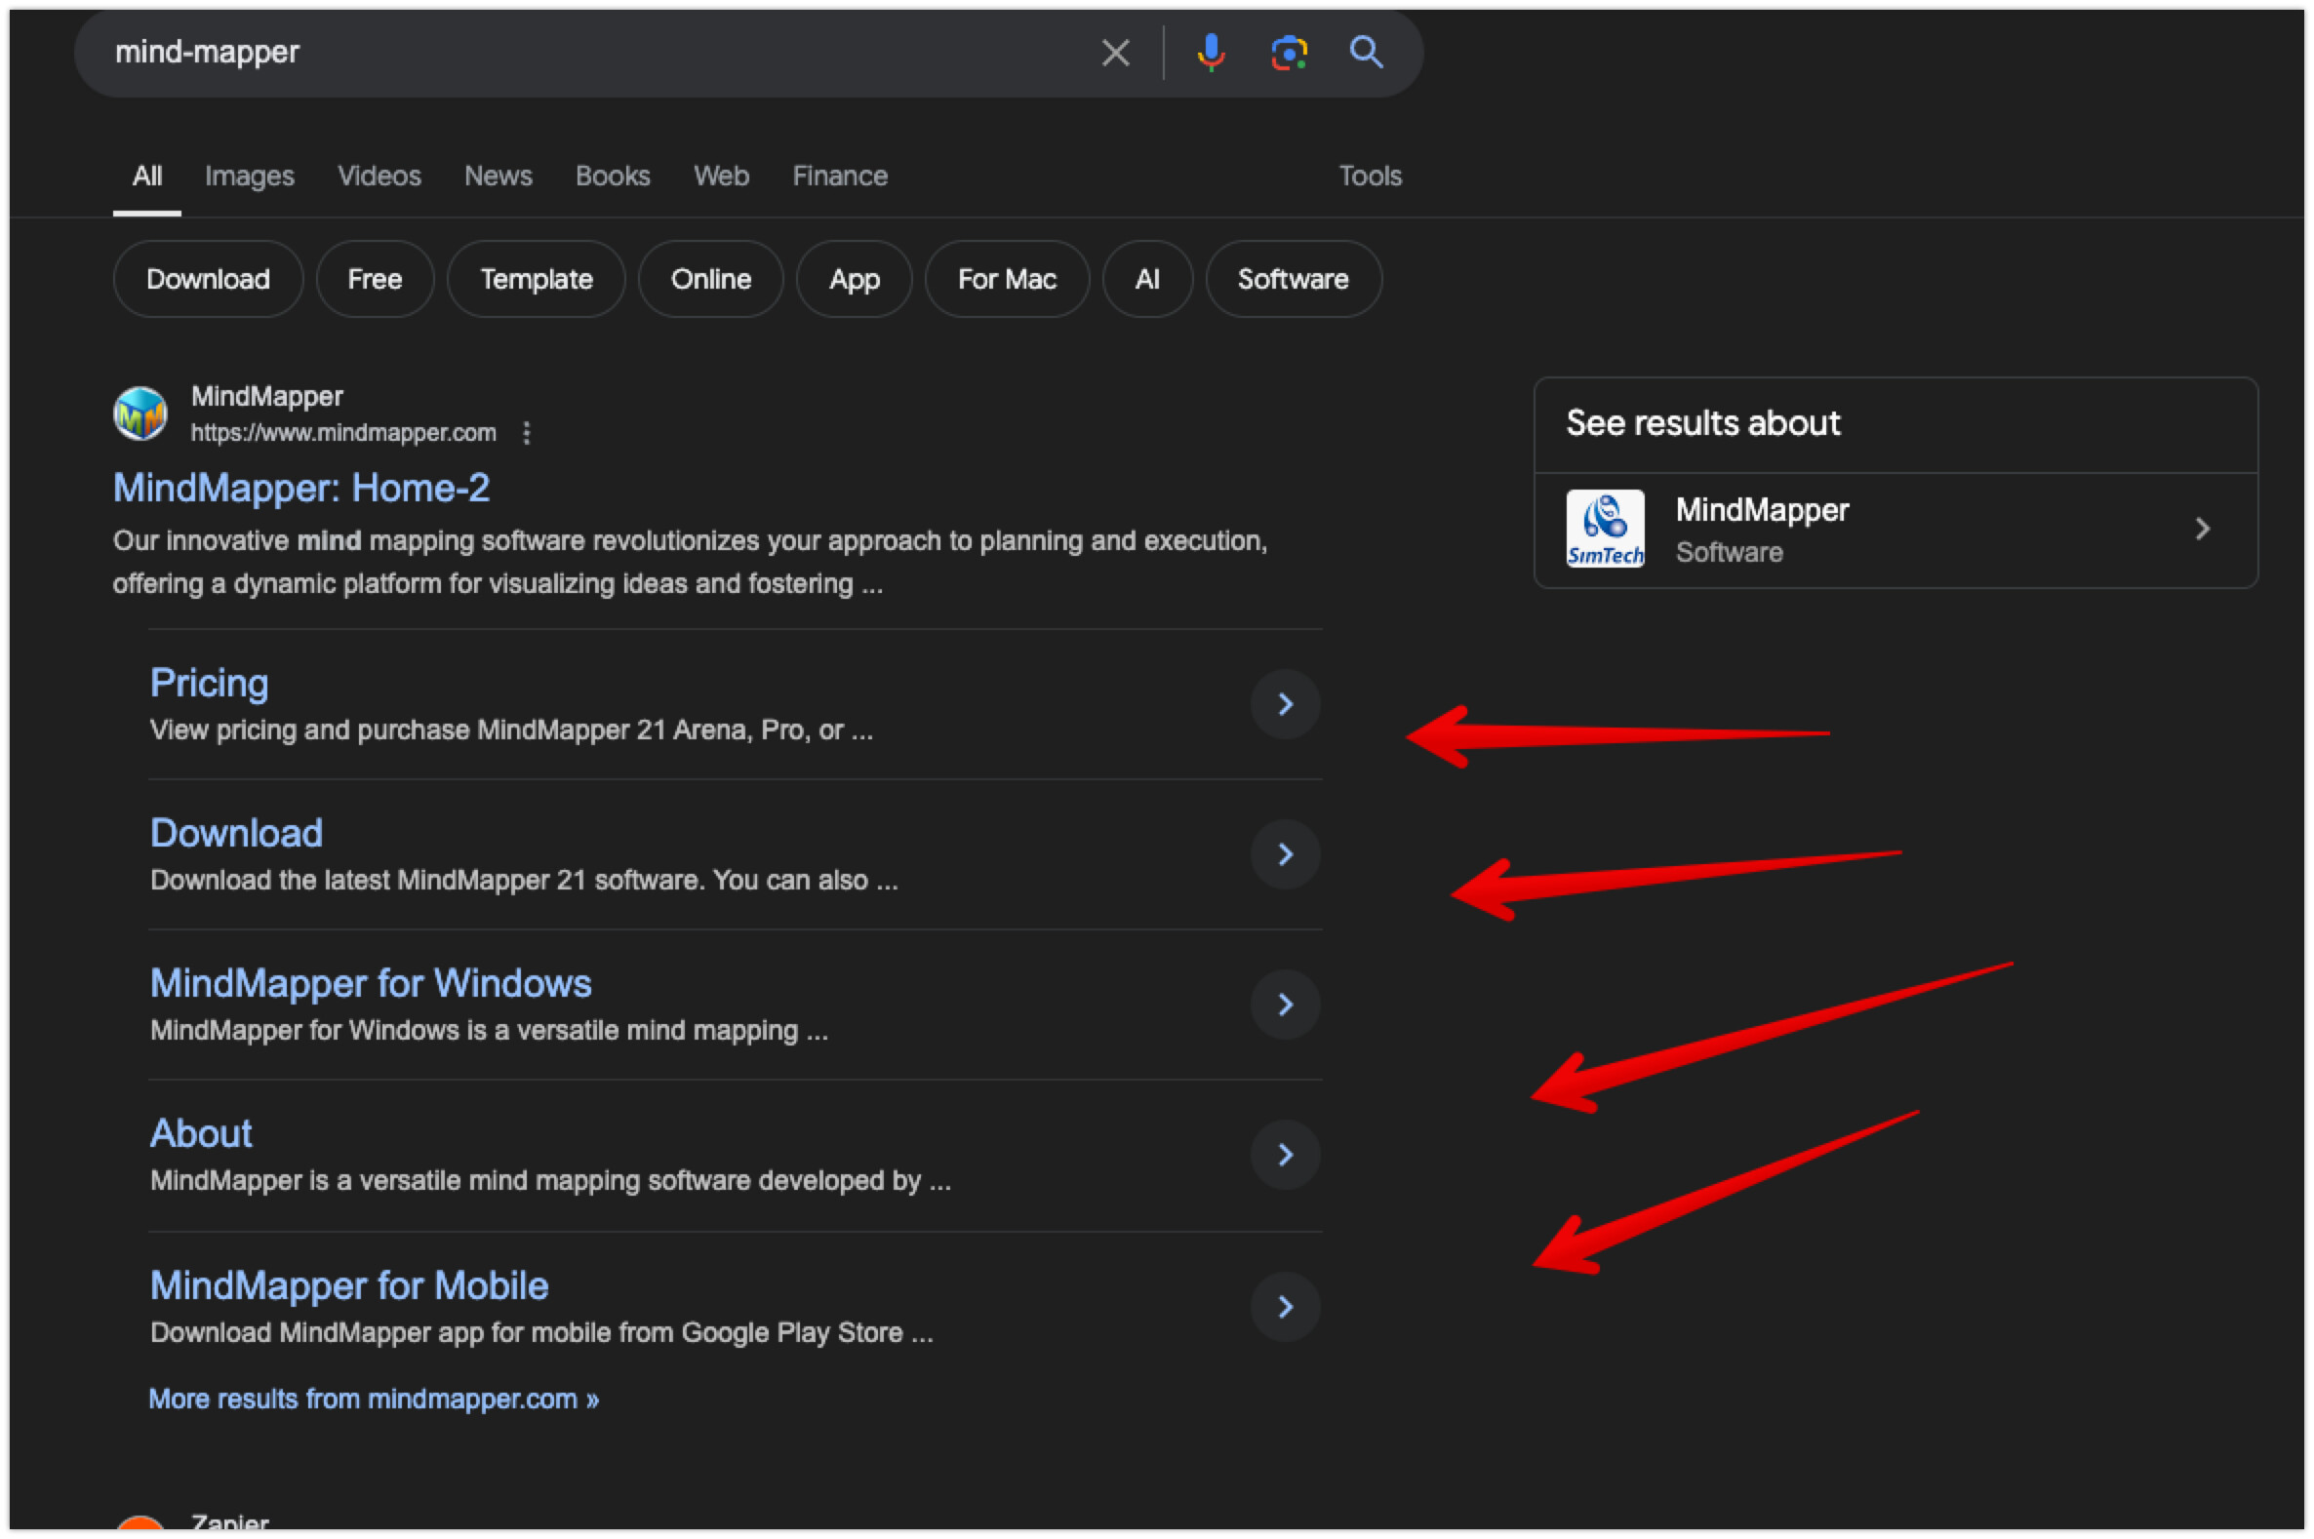Viewport: 2314px width, 1539px height.
Task: Switch to the News tab
Action: point(498,176)
